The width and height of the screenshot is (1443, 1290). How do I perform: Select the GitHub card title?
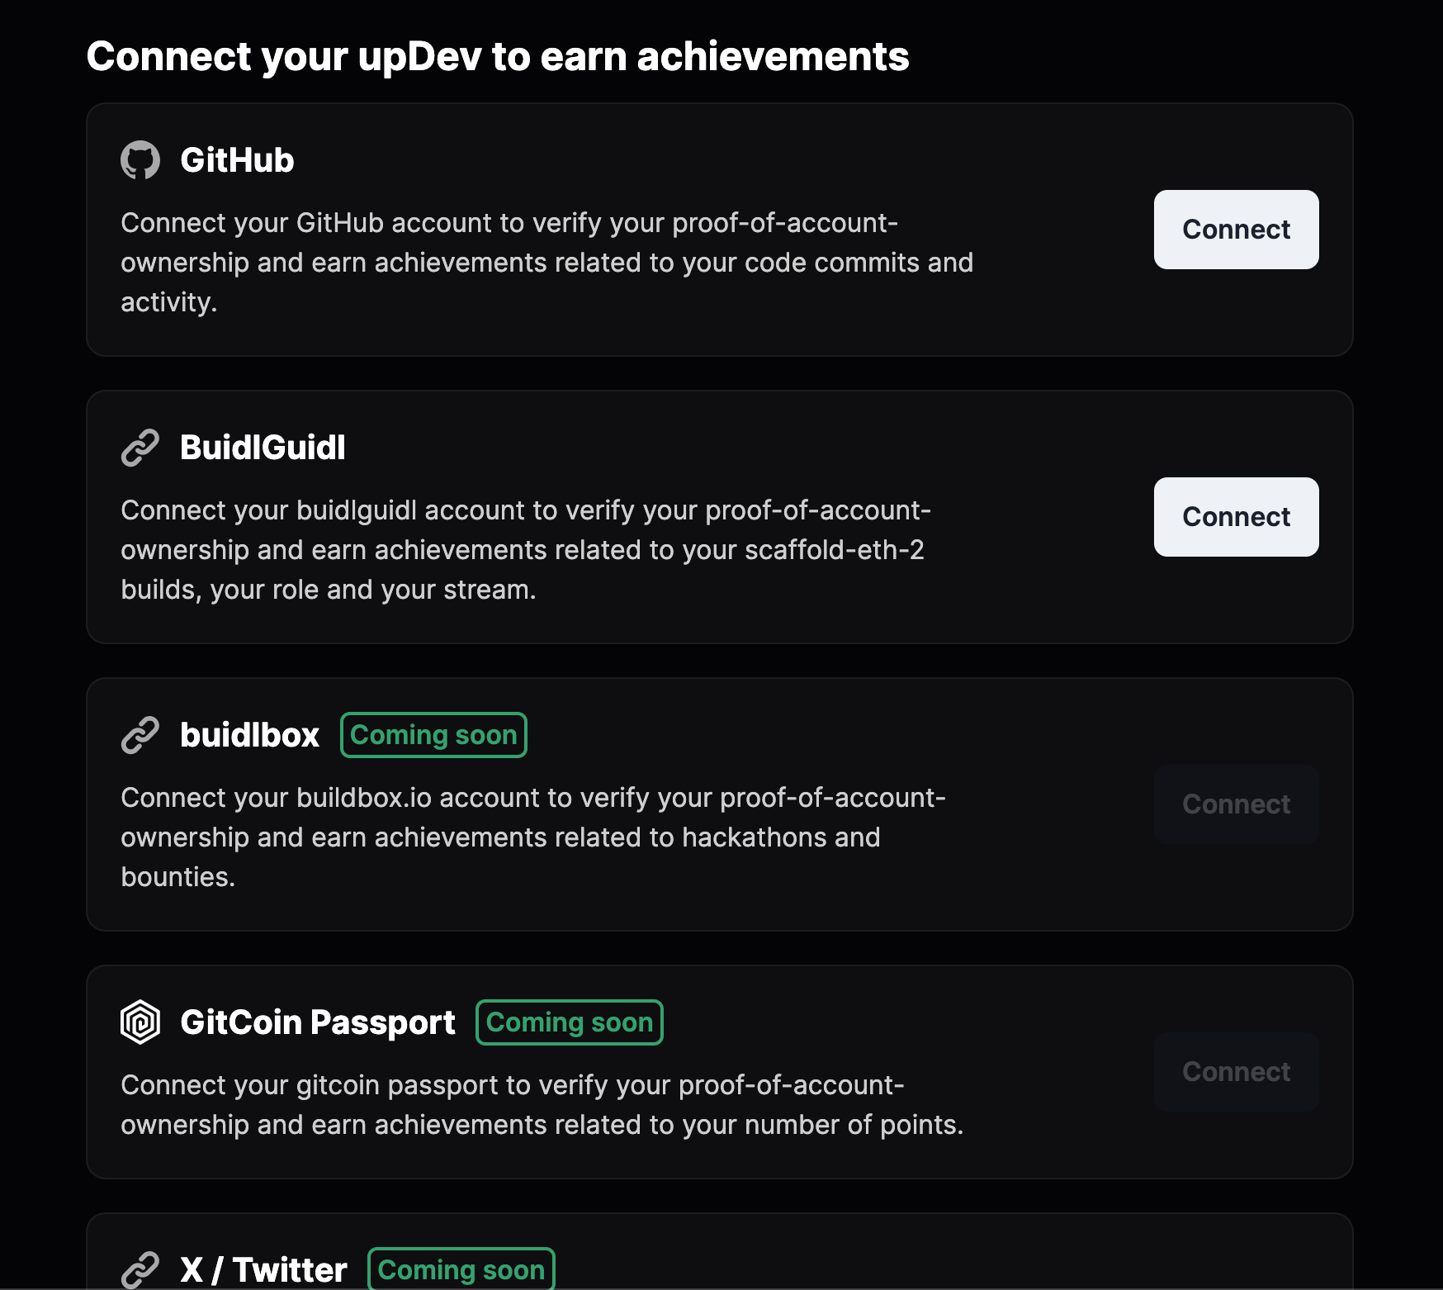tap(237, 160)
